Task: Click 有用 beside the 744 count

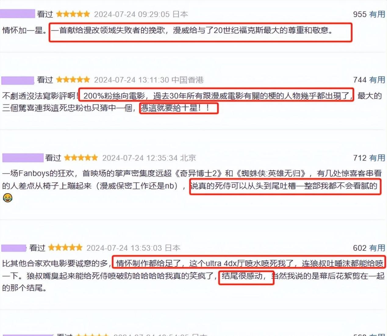Action: pos(377,80)
